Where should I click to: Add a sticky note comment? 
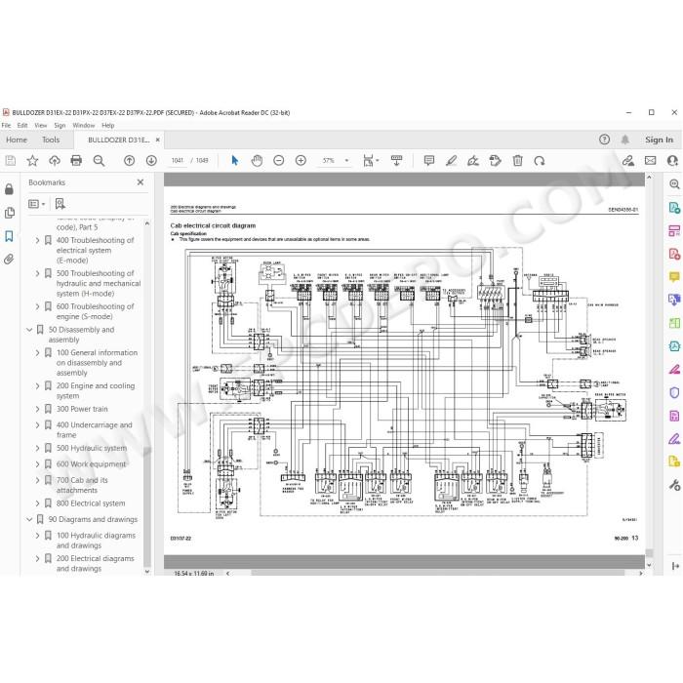tap(429, 161)
